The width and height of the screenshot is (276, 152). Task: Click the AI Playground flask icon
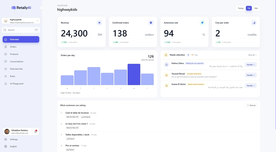tap(6, 84)
